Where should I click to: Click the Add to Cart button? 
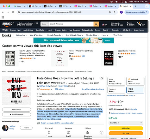coord(126,128)
